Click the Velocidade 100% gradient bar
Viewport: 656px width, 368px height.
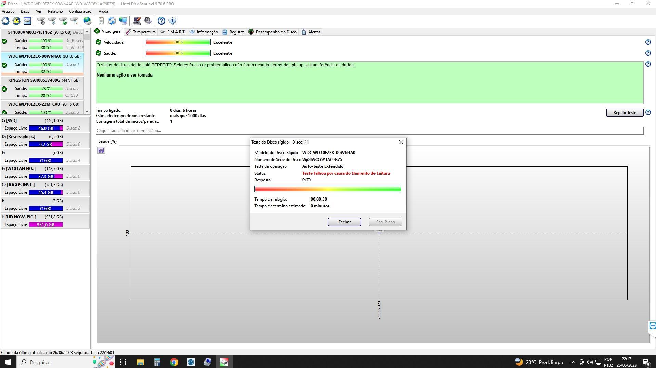(x=178, y=42)
